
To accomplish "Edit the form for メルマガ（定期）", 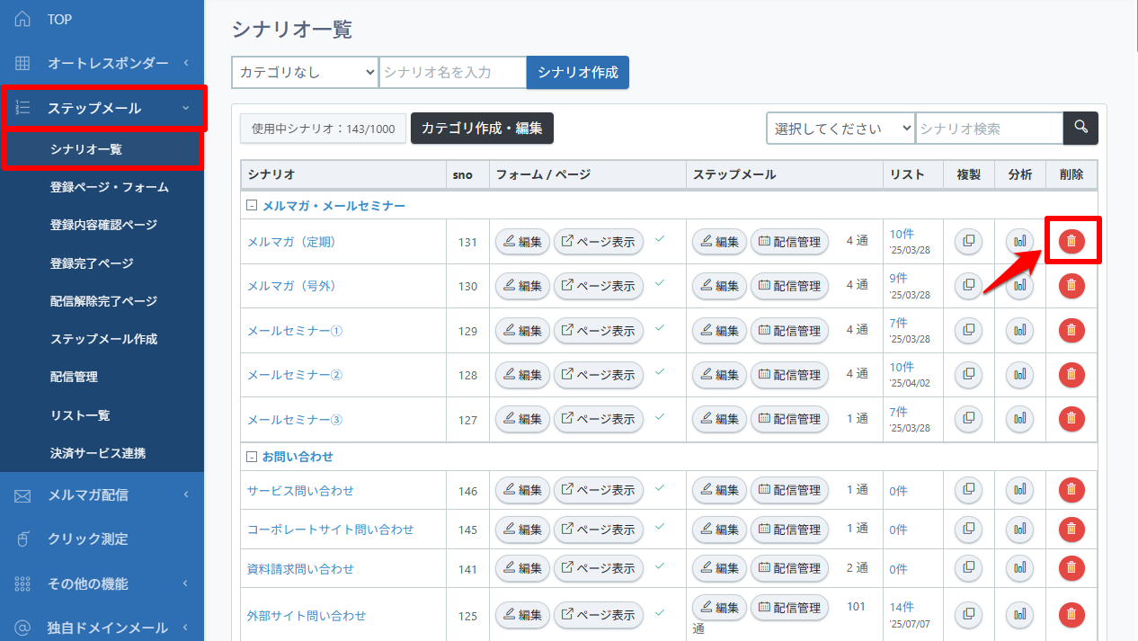I will point(522,241).
